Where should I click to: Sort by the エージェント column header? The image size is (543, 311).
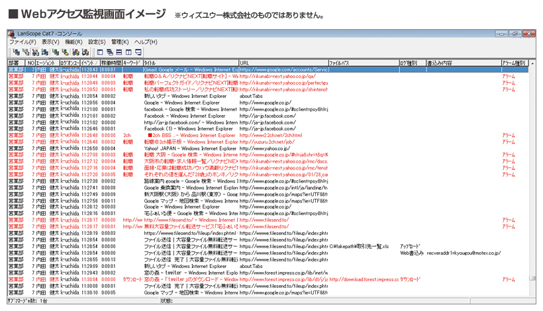point(48,63)
